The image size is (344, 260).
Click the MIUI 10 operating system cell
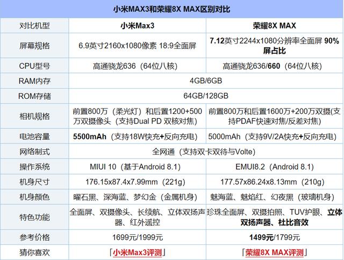click(x=138, y=167)
